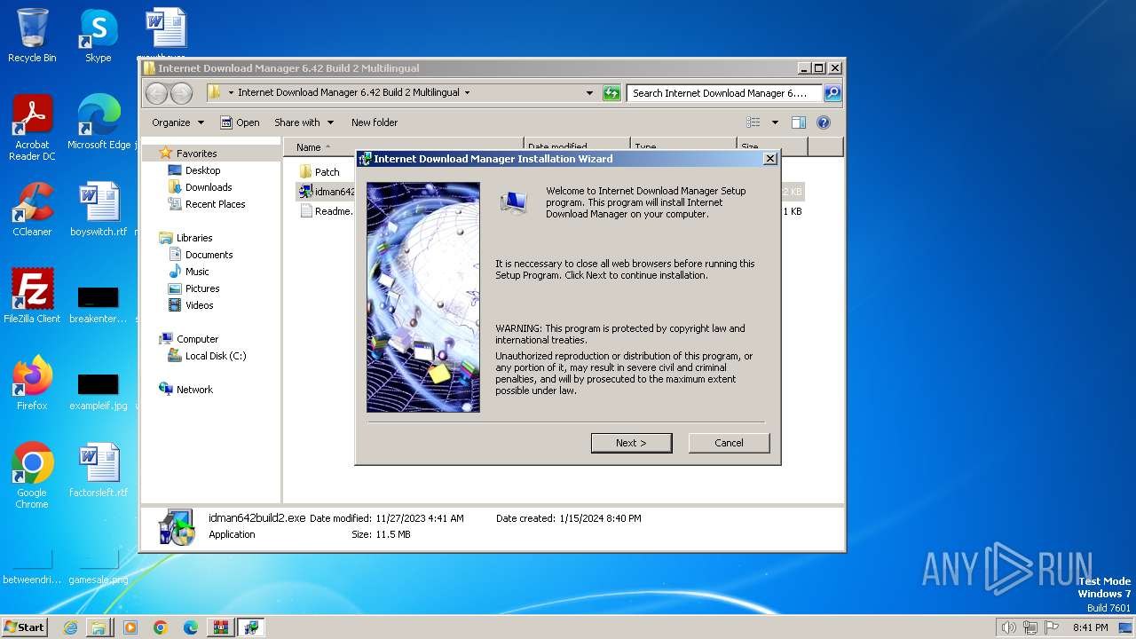Open the Organize menu
The height and width of the screenshot is (639, 1136).
coord(177,122)
